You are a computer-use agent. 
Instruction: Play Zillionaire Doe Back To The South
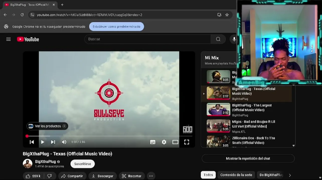pyautogui.click(x=247, y=141)
